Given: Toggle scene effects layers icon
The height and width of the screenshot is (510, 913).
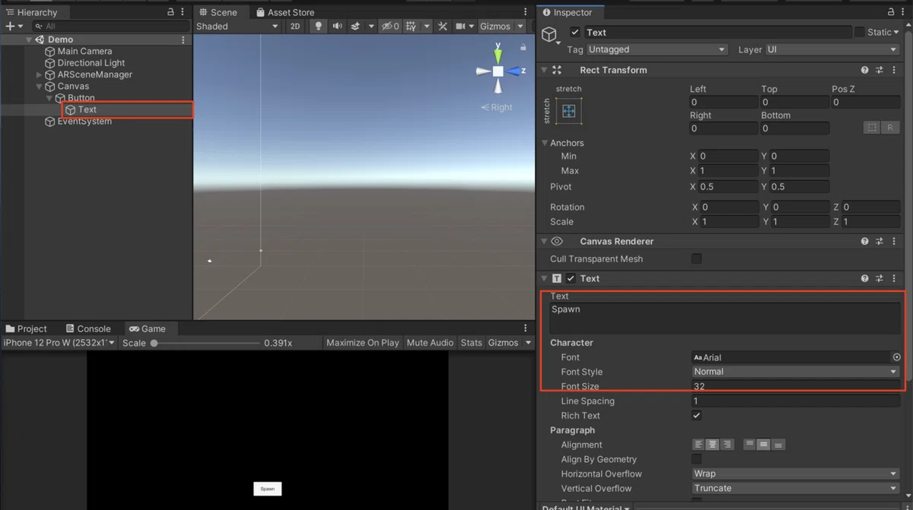Looking at the screenshot, I should coord(355,26).
